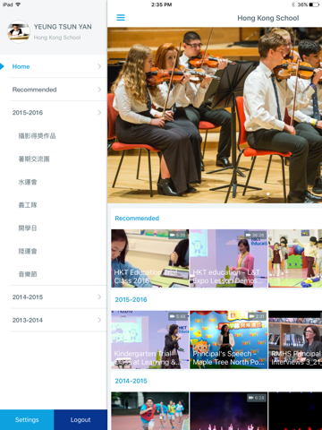Select Home in the sidebar
The width and height of the screenshot is (322, 430).
[x=54, y=66]
